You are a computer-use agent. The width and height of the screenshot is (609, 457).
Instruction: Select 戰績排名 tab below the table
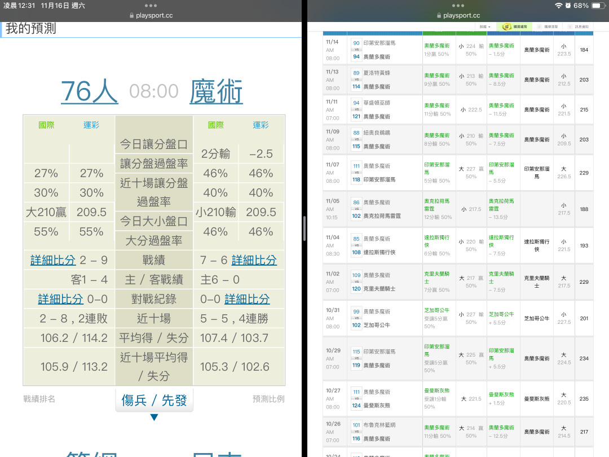(x=39, y=399)
